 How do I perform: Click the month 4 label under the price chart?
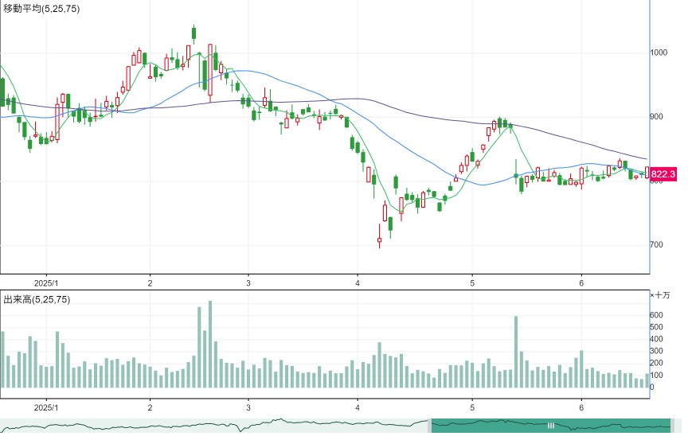coord(358,283)
